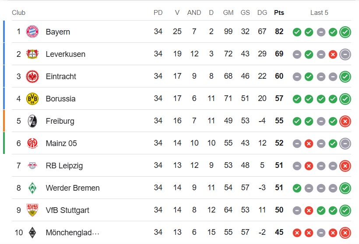Open the Werder Bremen team link

73,188
